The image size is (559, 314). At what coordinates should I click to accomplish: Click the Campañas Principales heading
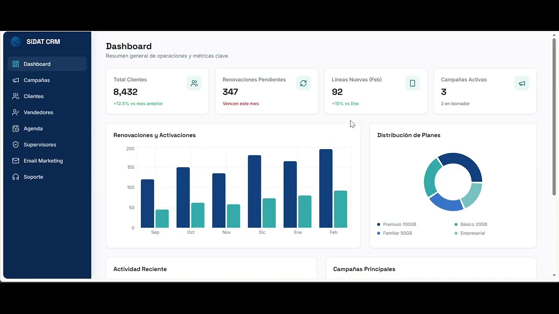coord(364,269)
